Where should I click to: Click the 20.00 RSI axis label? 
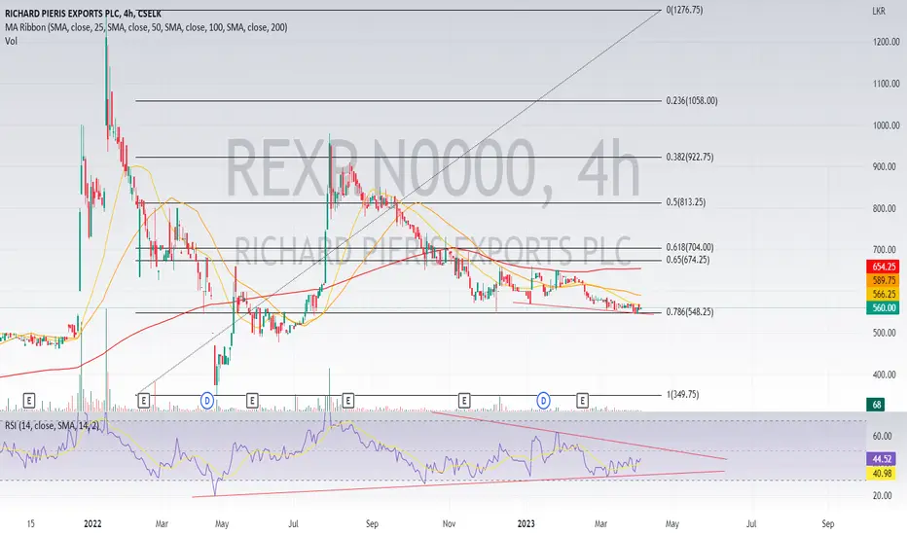(882, 495)
